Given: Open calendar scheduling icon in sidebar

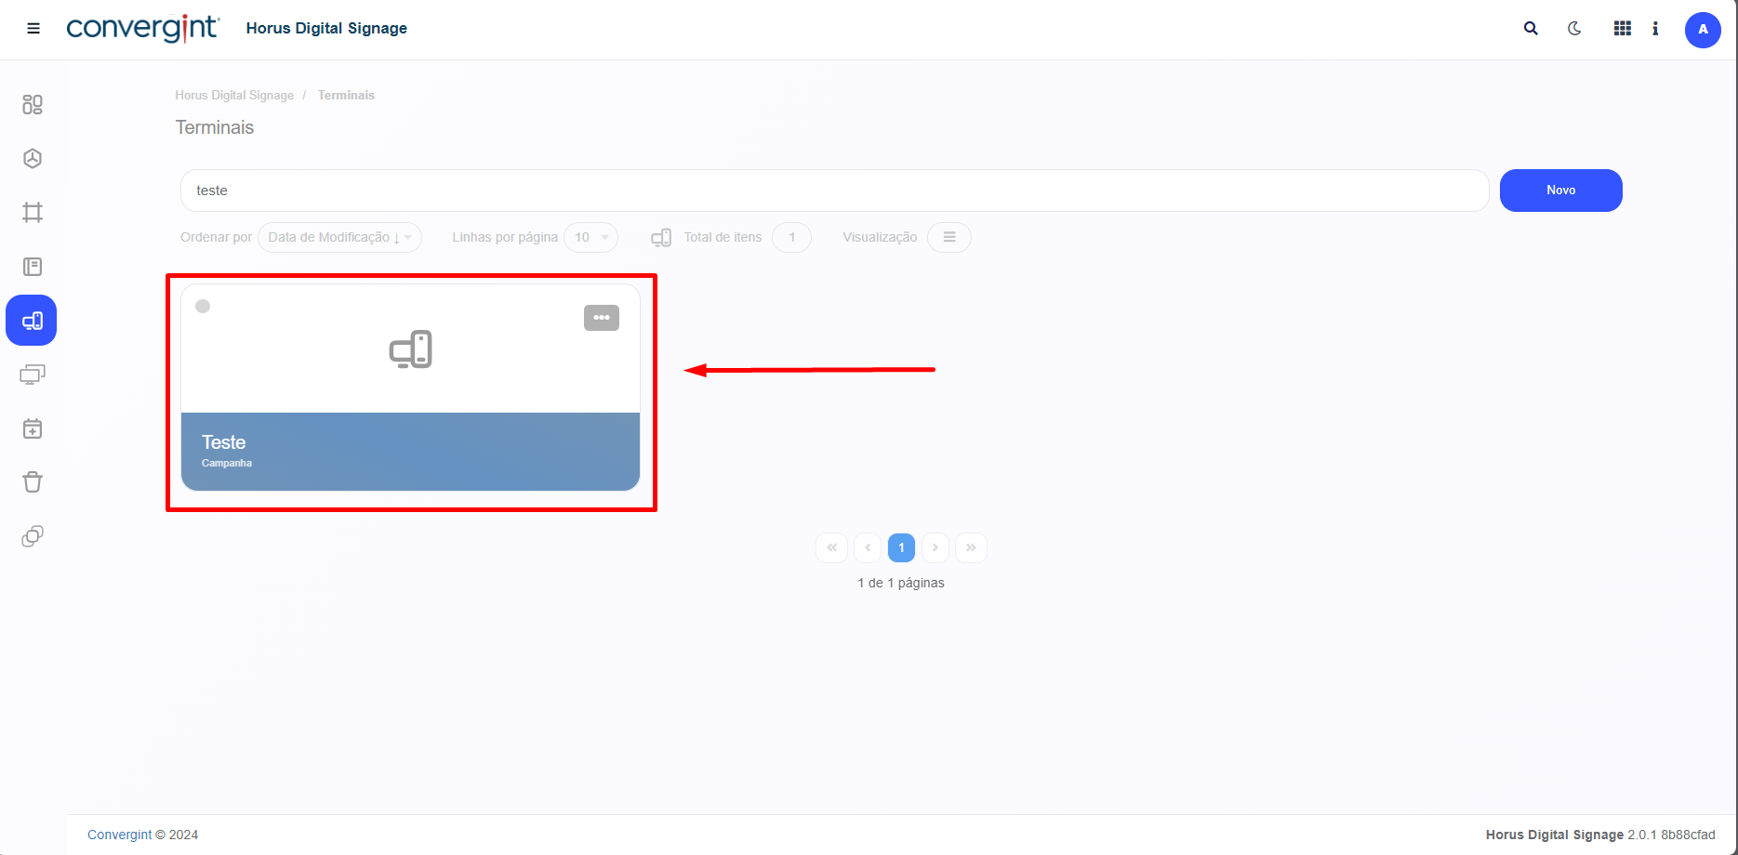Looking at the screenshot, I should point(33,428).
